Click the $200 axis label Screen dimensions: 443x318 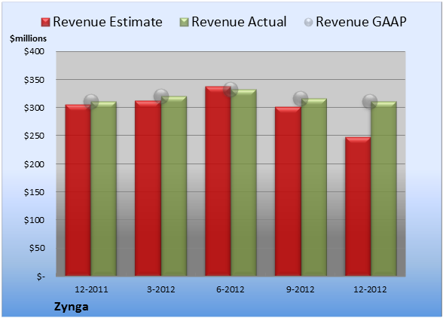click(34, 164)
